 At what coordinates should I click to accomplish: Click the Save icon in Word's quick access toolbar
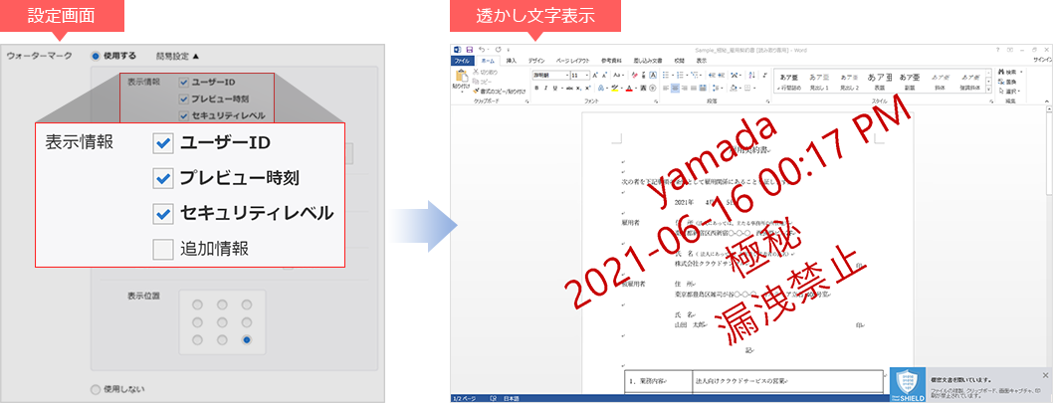click(470, 50)
